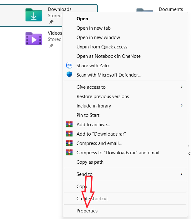The image size is (191, 219).
Task: Expand the Send to submenu arrow
Action: (x=181, y=174)
